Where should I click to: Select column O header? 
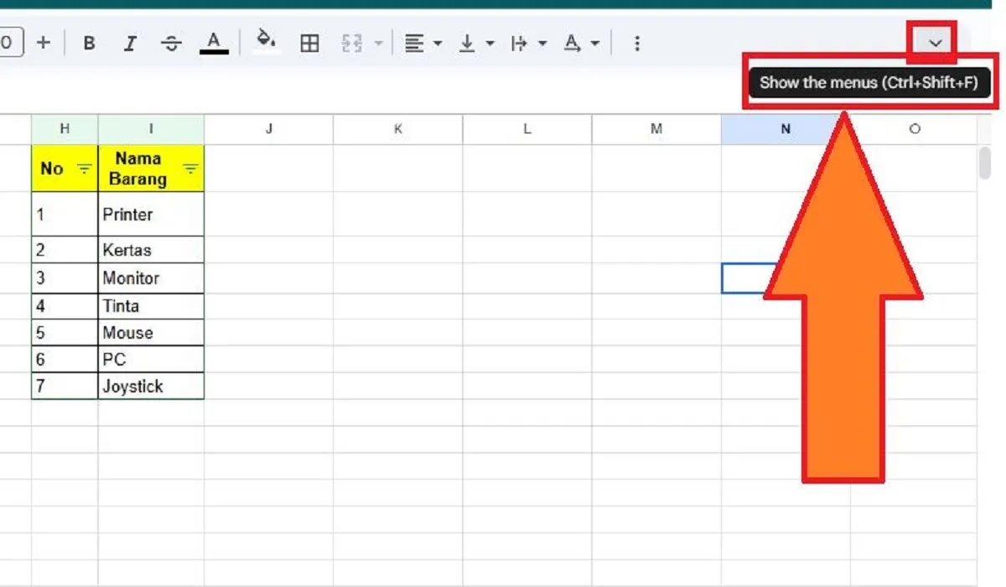click(x=915, y=129)
